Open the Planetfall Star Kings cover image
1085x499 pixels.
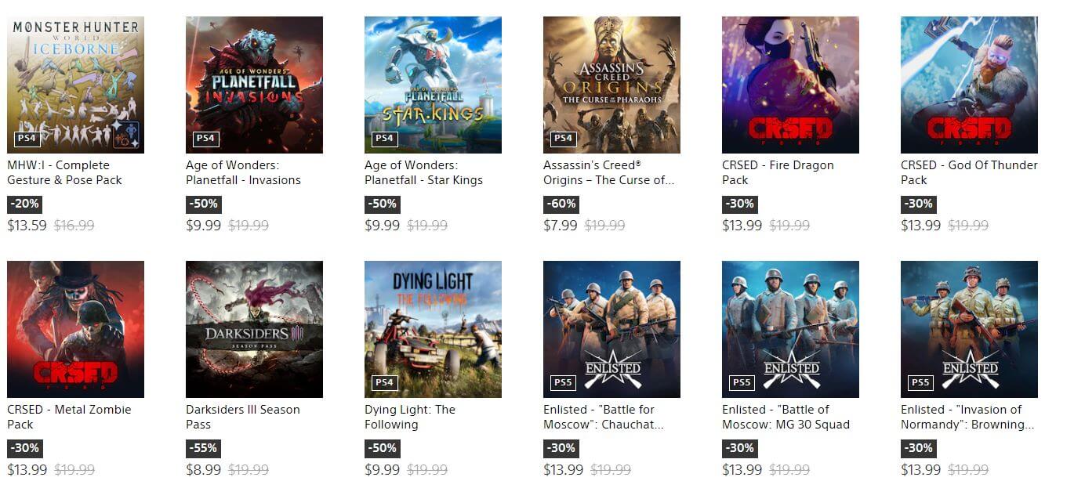point(433,85)
